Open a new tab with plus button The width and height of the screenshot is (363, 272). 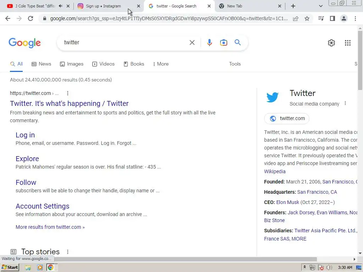pos(293,6)
